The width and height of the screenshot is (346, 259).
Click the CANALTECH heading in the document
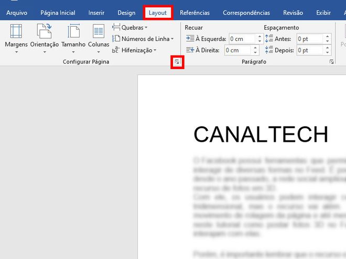(x=261, y=134)
